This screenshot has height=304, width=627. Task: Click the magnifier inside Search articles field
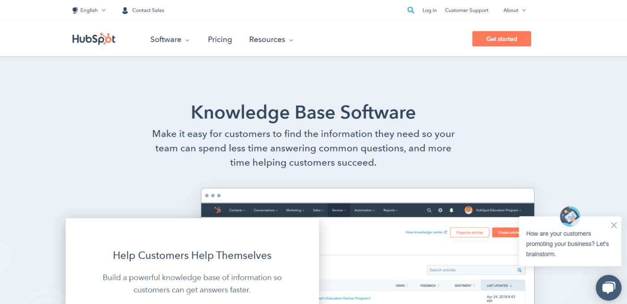[520, 270]
